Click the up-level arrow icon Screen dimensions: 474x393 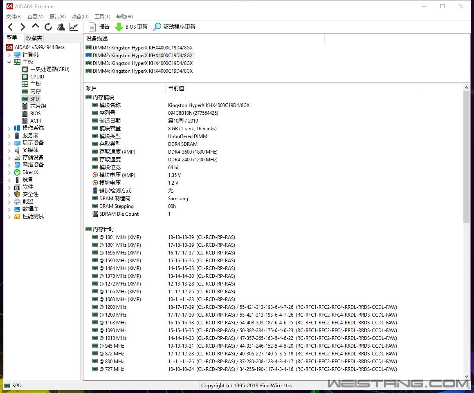(x=35, y=26)
